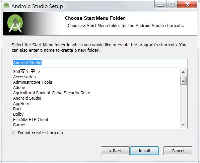
Task: Enable Do not create shortcuts checkbox
Action: (x=14, y=133)
